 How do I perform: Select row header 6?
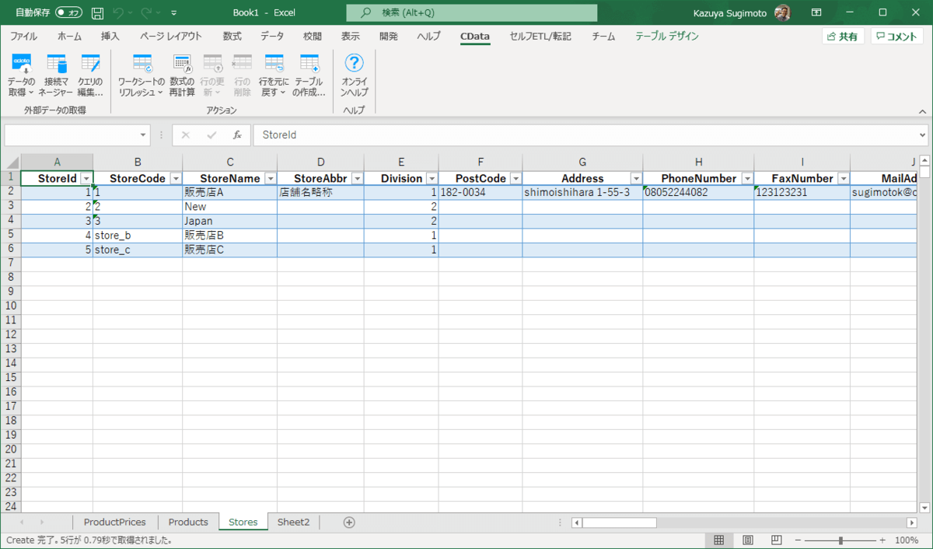(10, 250)
